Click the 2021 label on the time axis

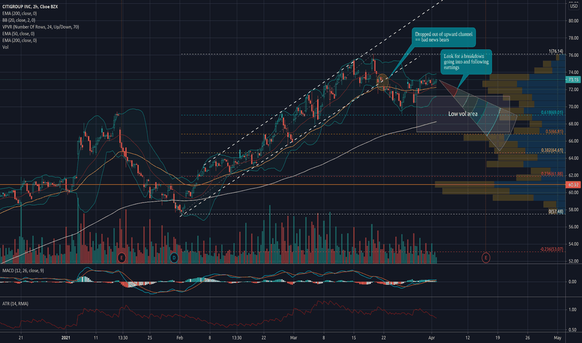pos(66,338)
